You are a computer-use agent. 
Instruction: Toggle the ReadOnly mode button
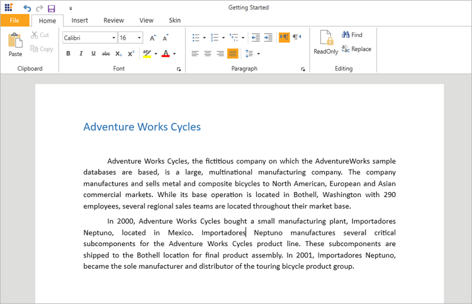[326, 42]
